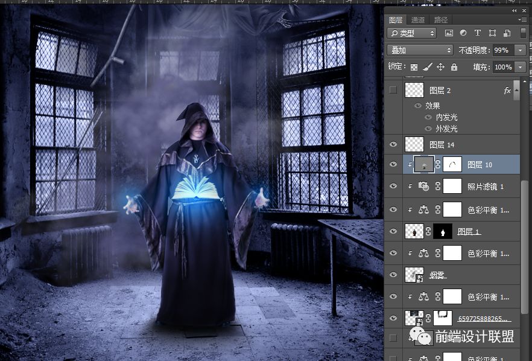Viewport: 532px width, 361px height.
Task: Click color balance icon under 照片滤镜 1 layer
Action: [x=423, y=209]
